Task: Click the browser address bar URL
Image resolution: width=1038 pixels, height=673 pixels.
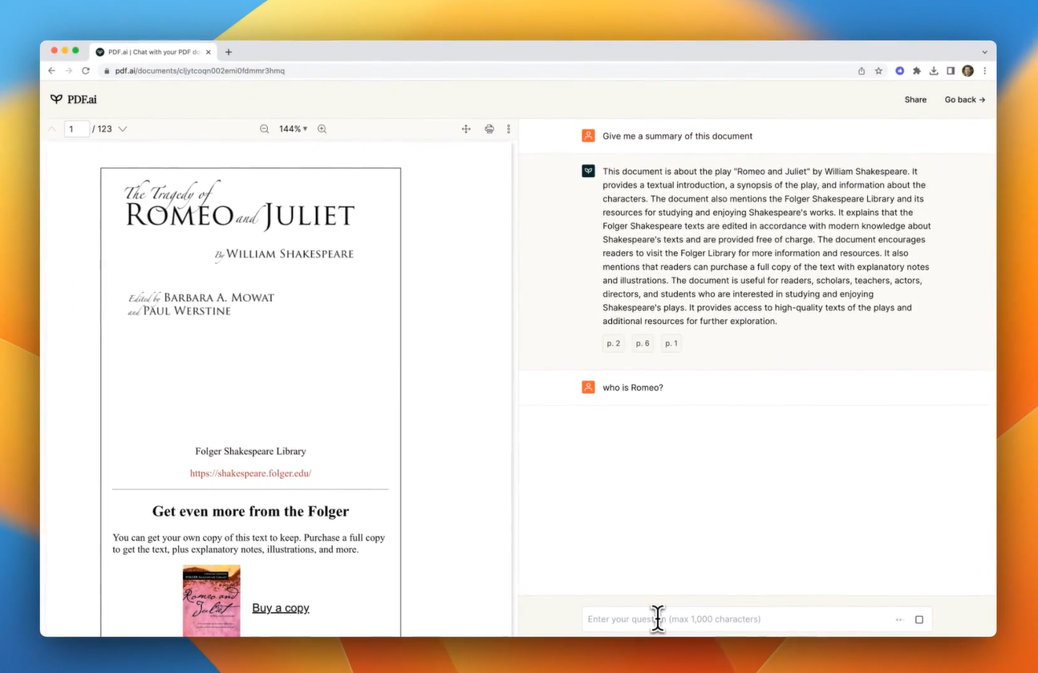Action: pos(200,71)
